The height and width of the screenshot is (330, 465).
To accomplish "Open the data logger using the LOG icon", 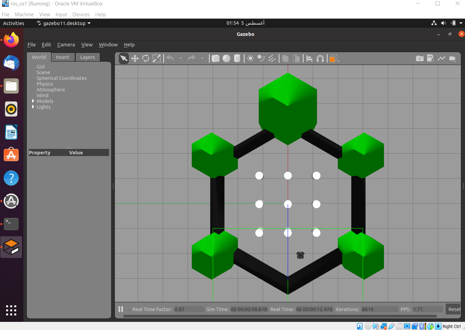I will click(430, 58).
